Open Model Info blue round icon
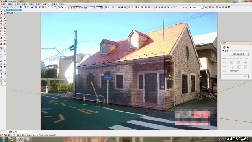252x142 pixels. click(x=36, y=7)
